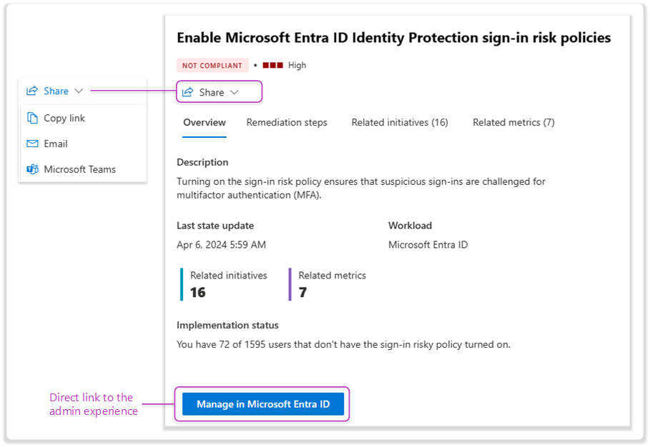Click the share icon in the recommendation panel
This screenshot has width=650, height=447.
coord(188,92)
